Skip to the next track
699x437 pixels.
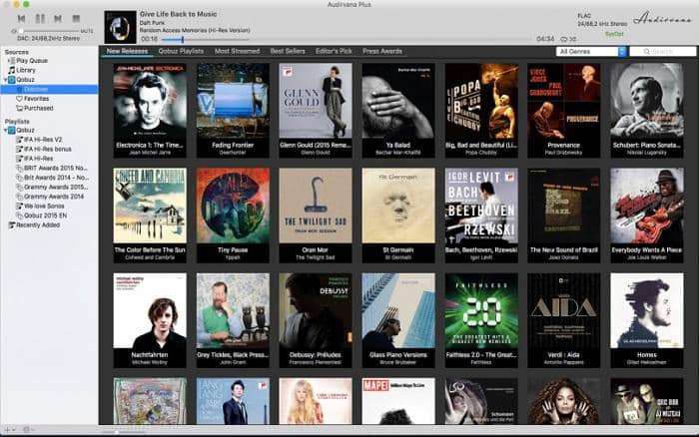[x=58, y=18]
